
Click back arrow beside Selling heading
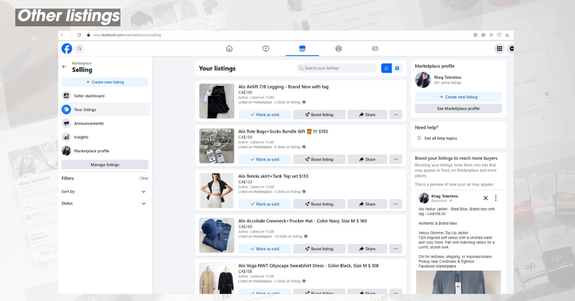point(64,67)
